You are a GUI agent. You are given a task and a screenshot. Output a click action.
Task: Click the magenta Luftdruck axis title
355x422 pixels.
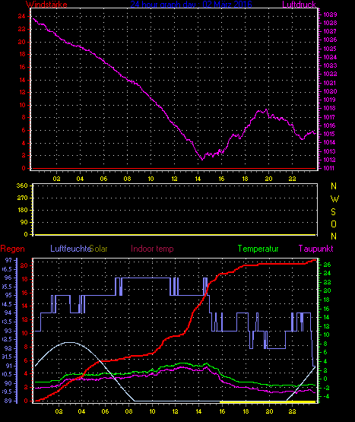299,5
